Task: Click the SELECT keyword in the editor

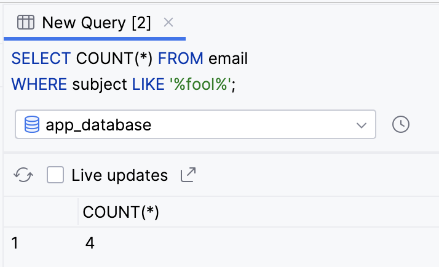Action: tap(41, 59)
